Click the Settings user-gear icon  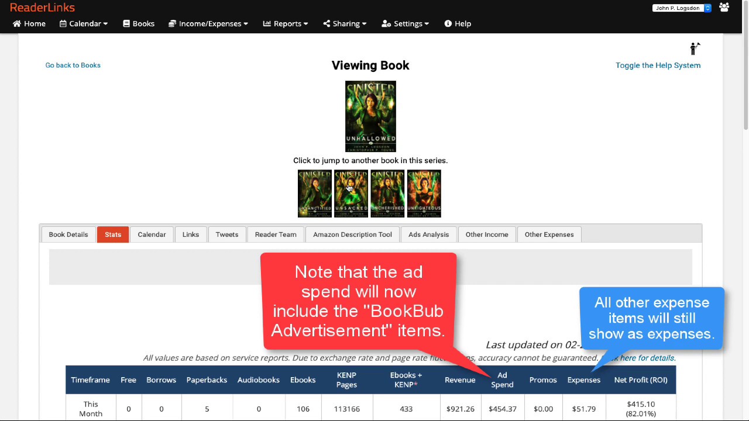pyautogui.click(x=386, y=23)
